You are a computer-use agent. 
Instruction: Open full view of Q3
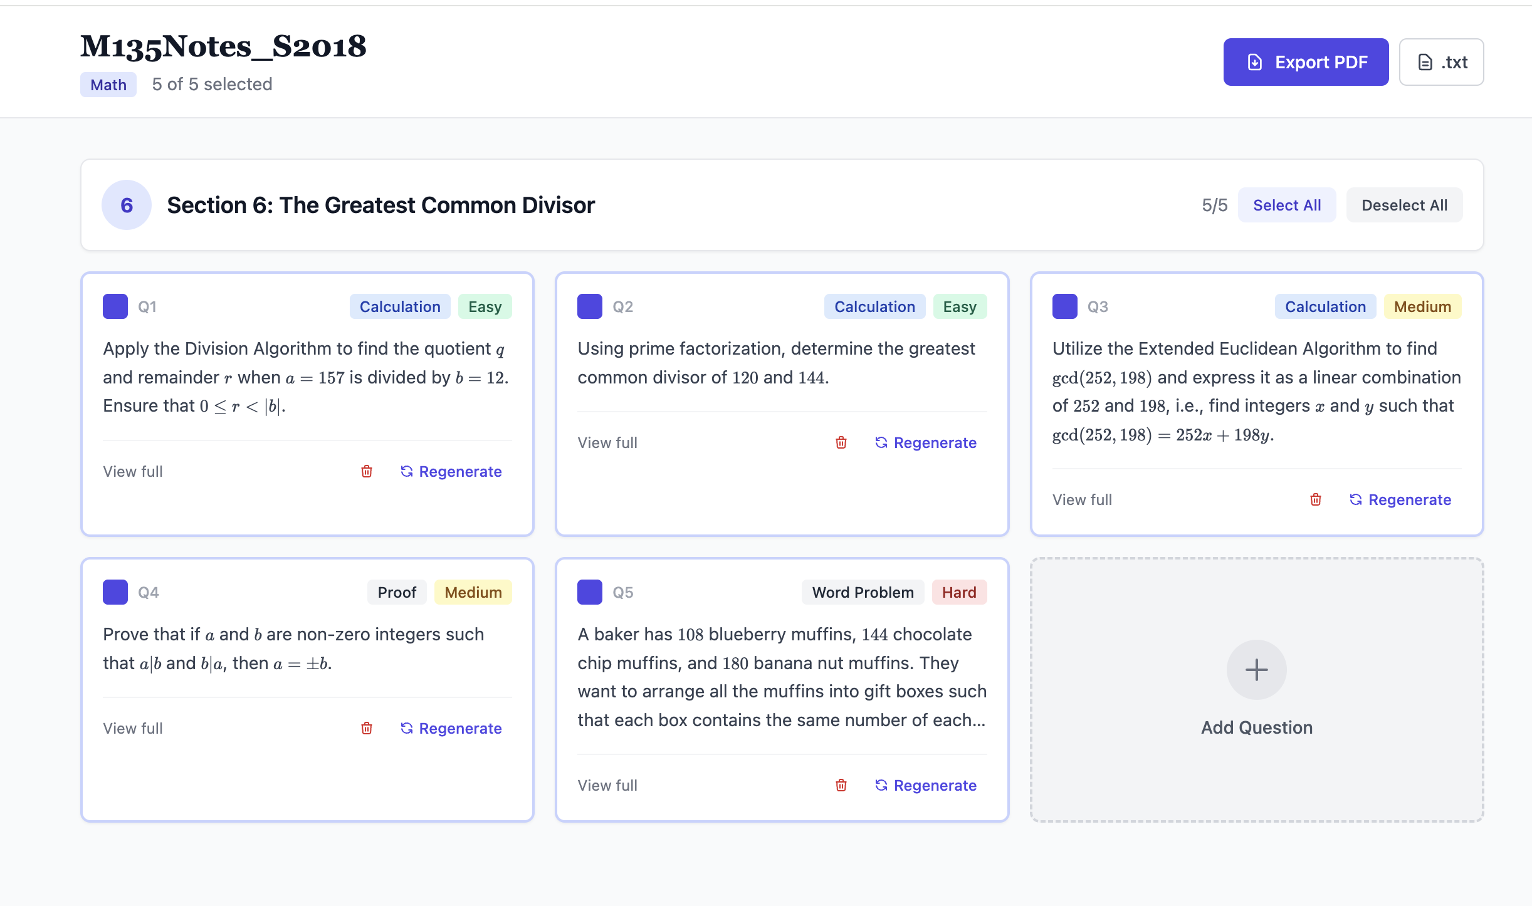[1082, 499]
